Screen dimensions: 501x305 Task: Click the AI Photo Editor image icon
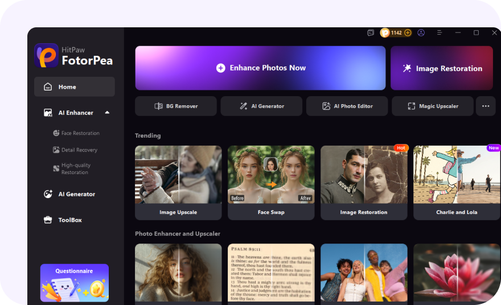pos(326,106)
